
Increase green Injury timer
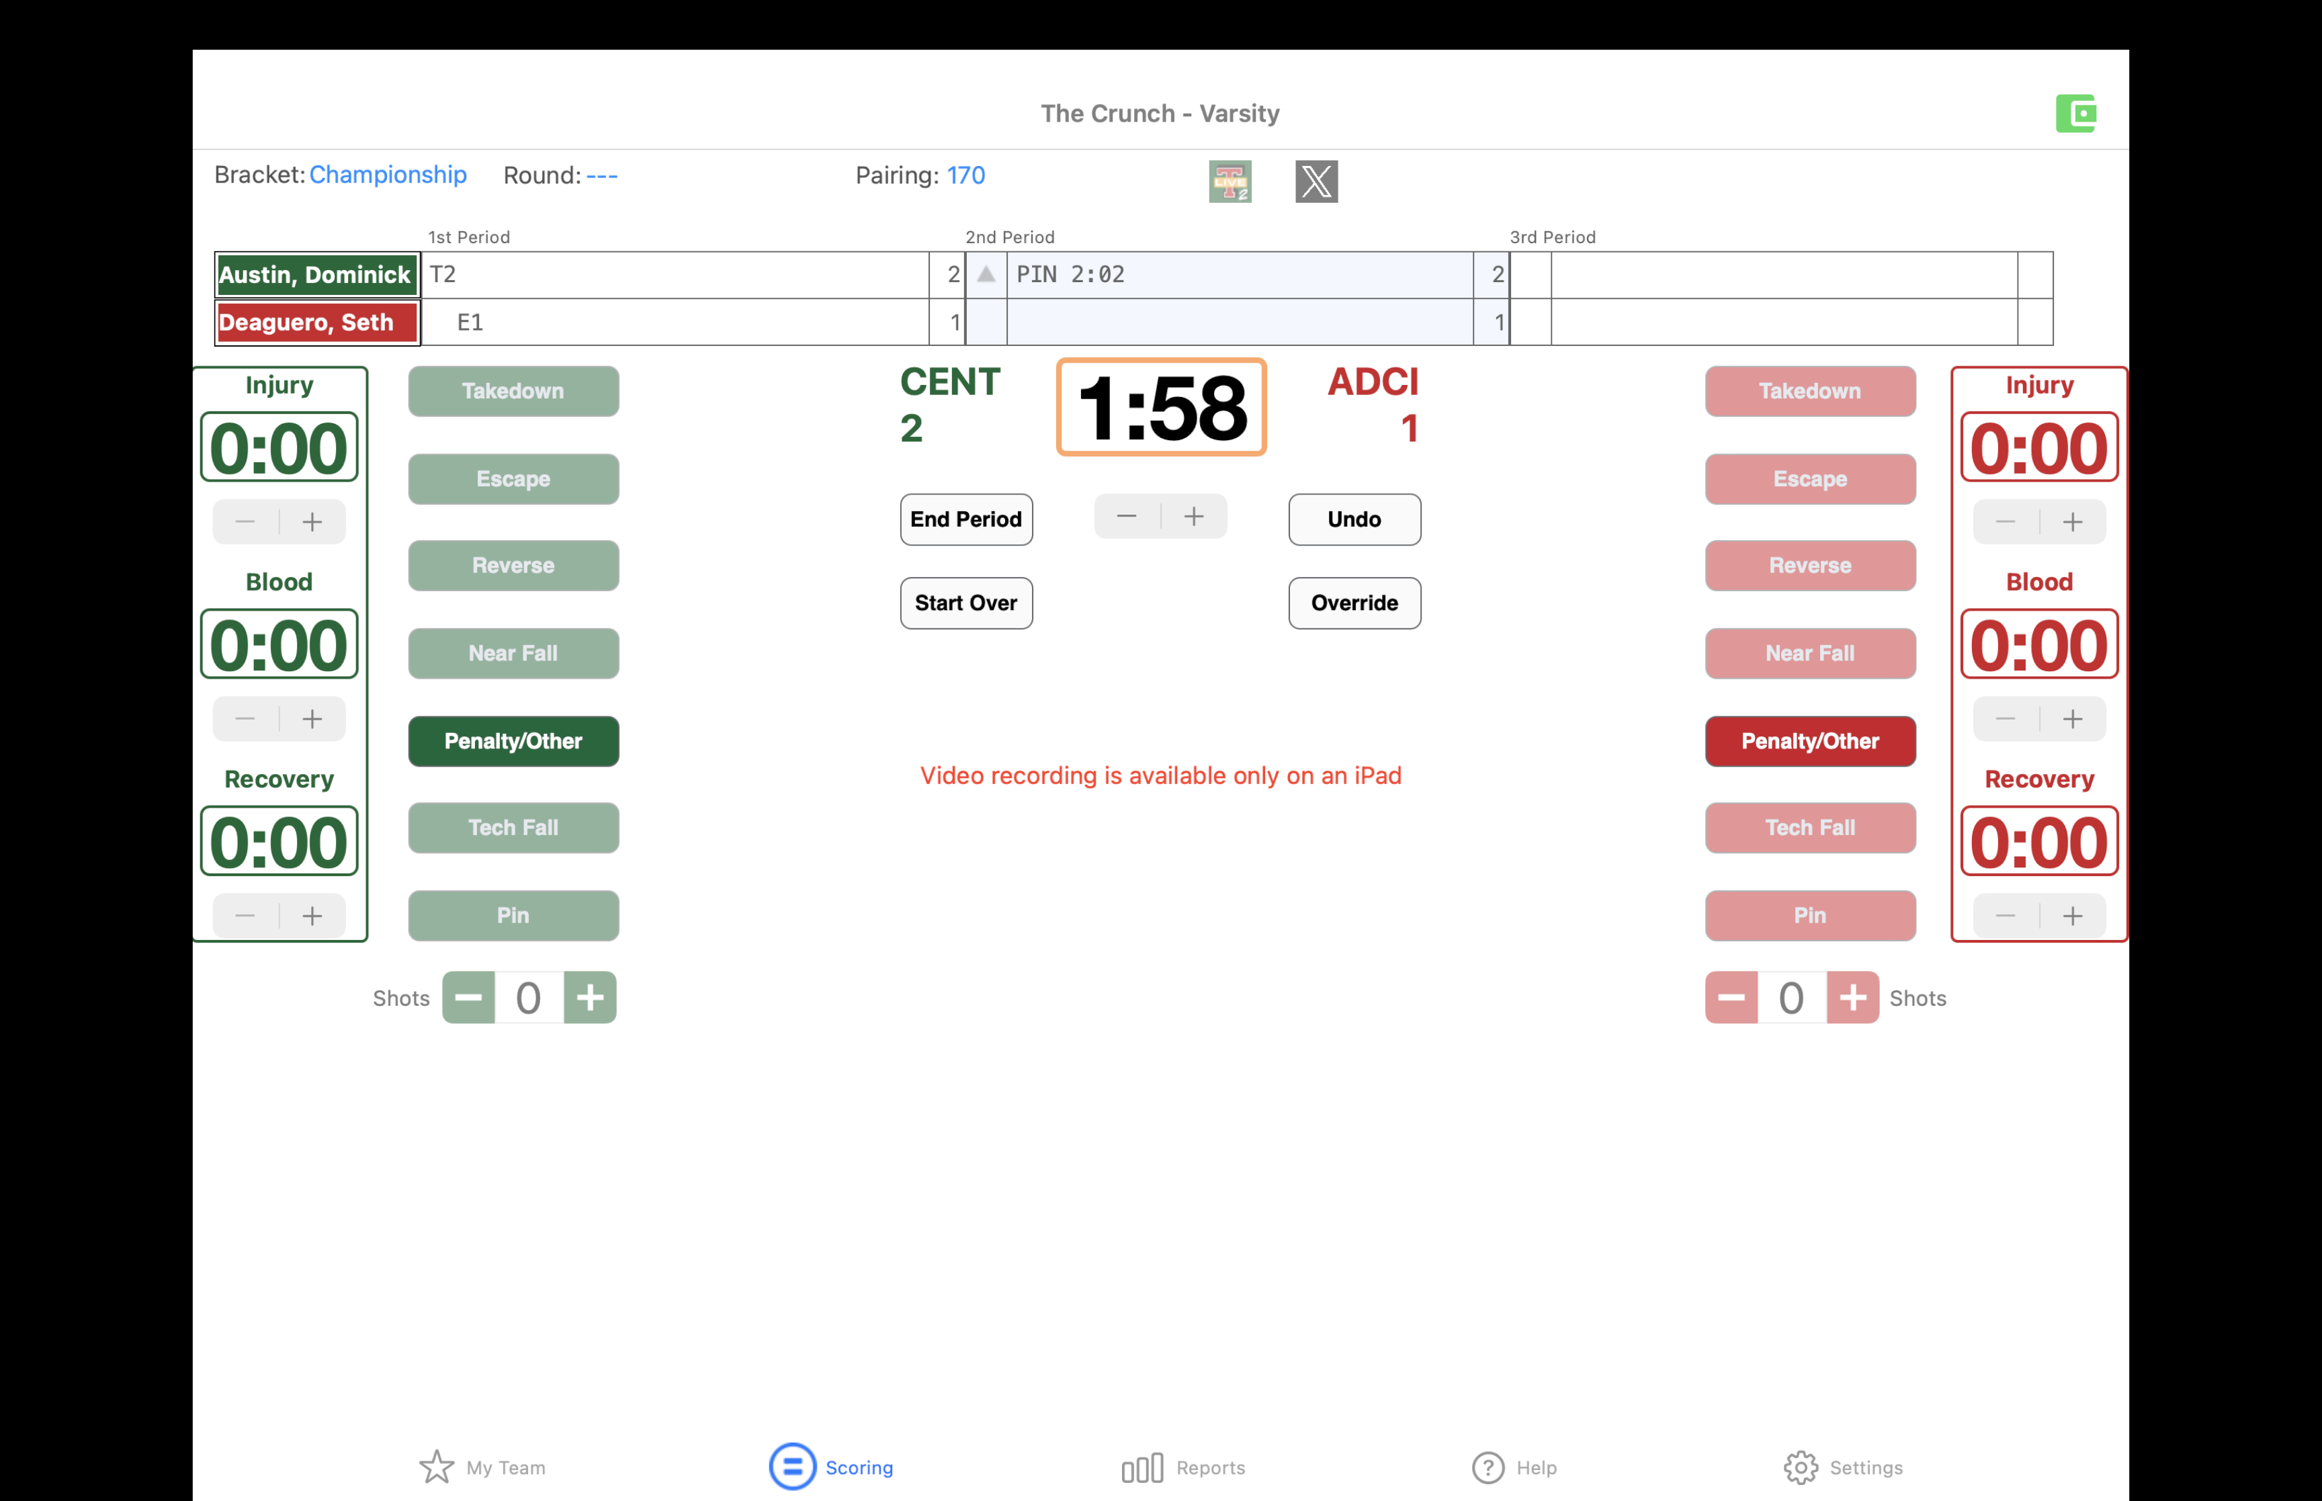313,521
